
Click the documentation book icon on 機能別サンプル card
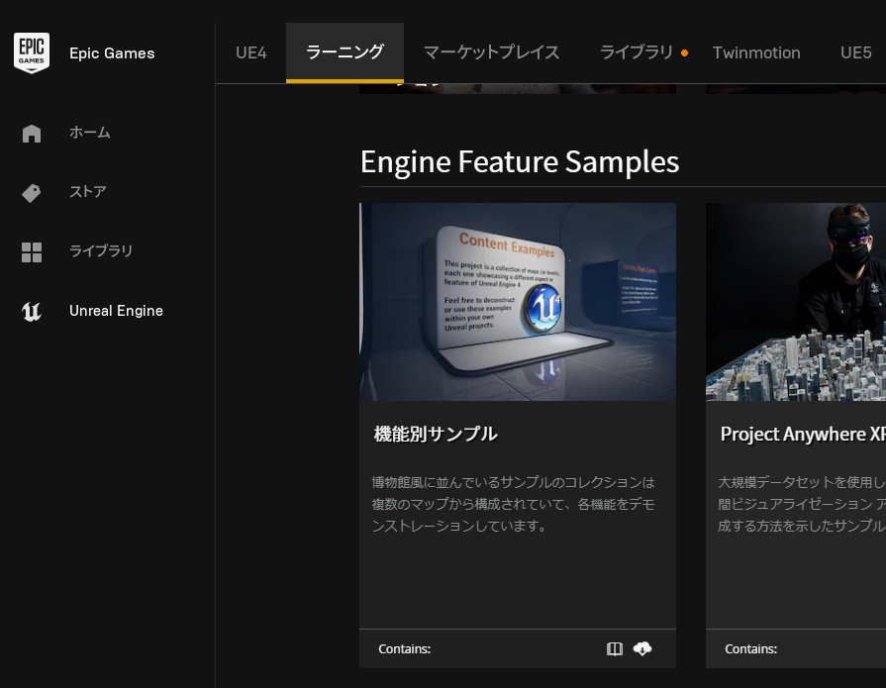click(615, 649)
